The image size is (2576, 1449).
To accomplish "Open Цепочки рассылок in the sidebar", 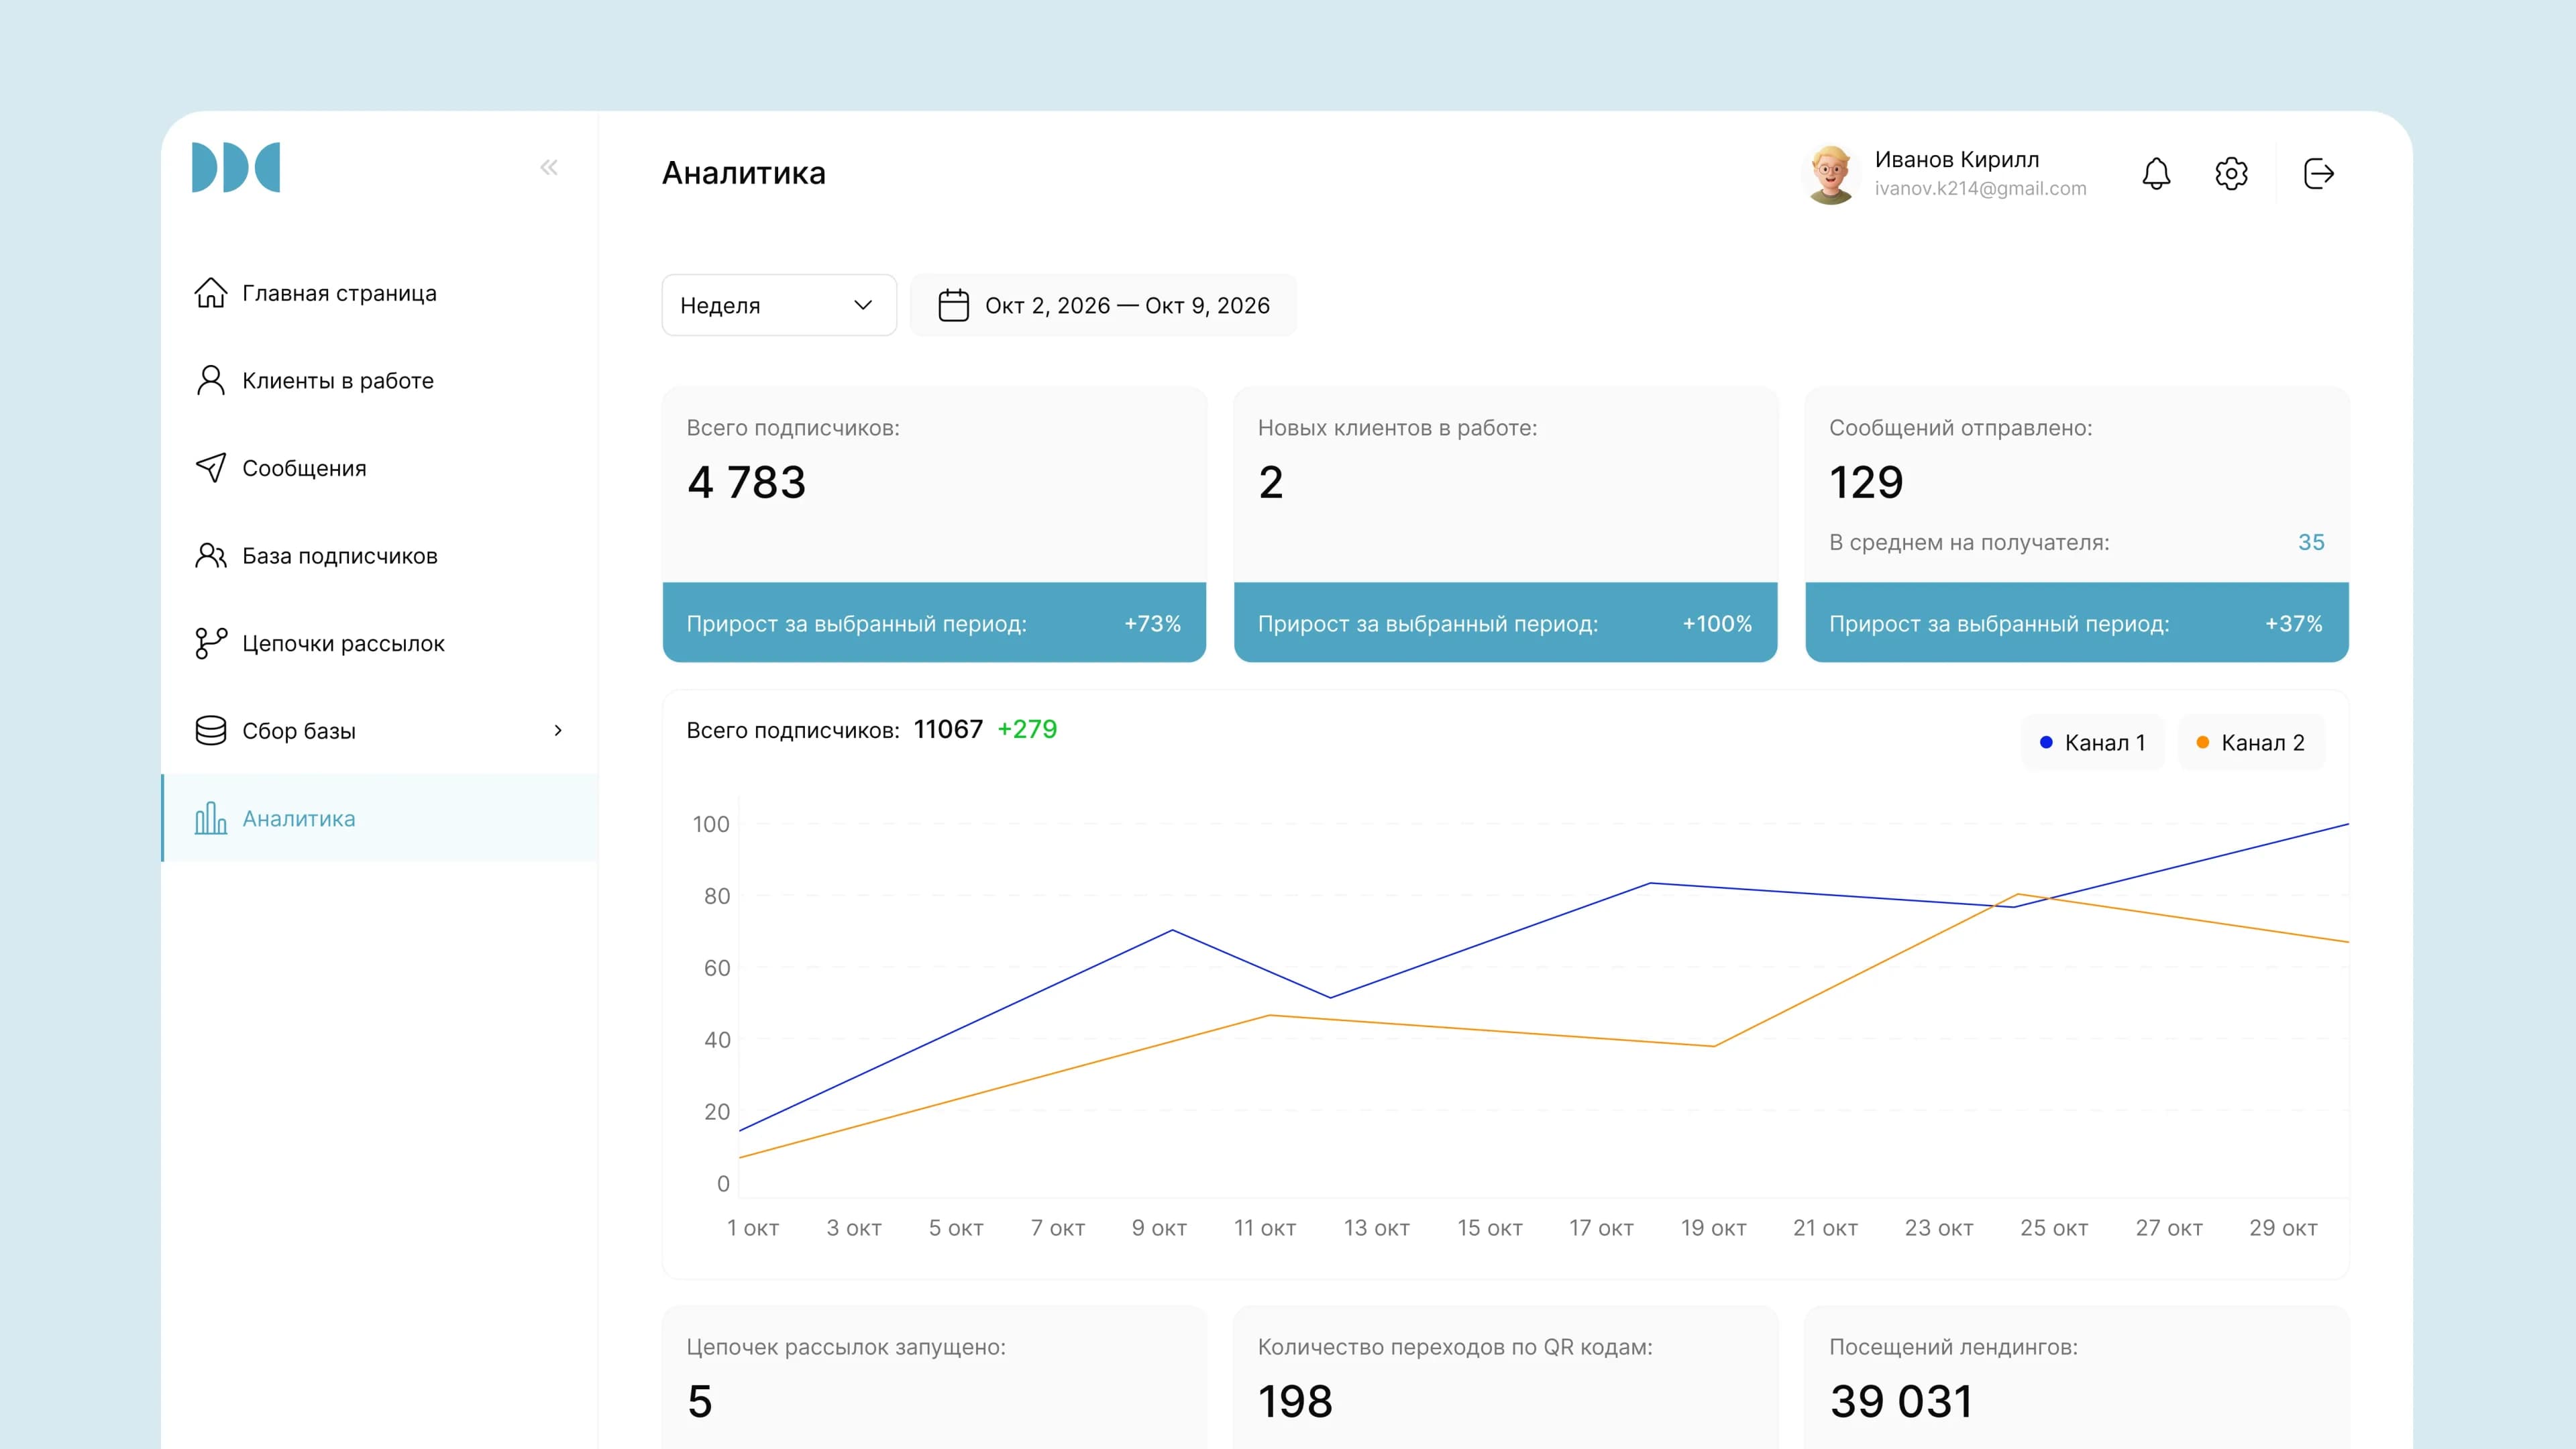I will [379, 643].
